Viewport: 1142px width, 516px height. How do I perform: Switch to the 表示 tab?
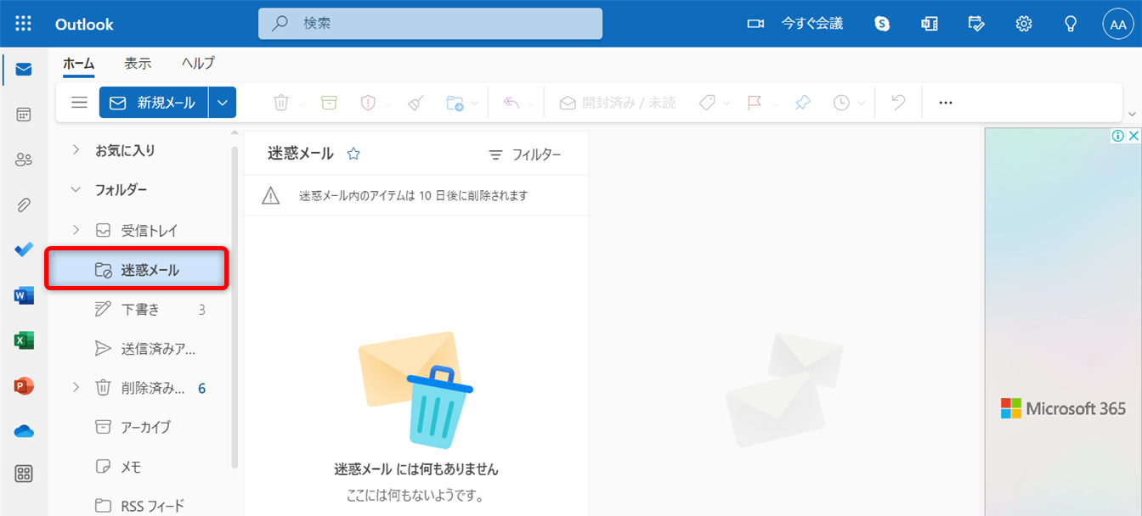coord(138,63)
